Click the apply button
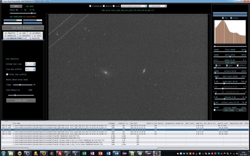 pyautogui.click(x=241, y=110)
